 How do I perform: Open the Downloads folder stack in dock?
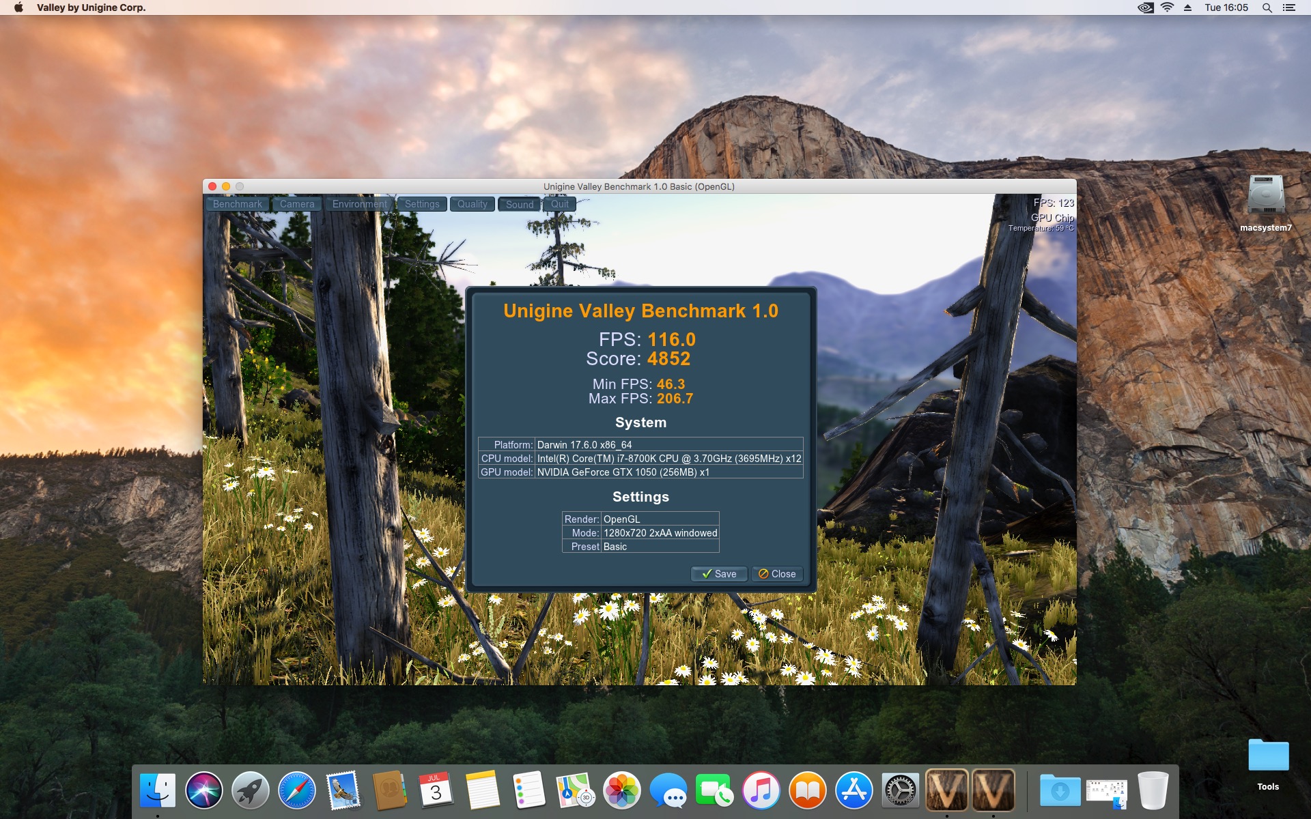coord(1060,790)
